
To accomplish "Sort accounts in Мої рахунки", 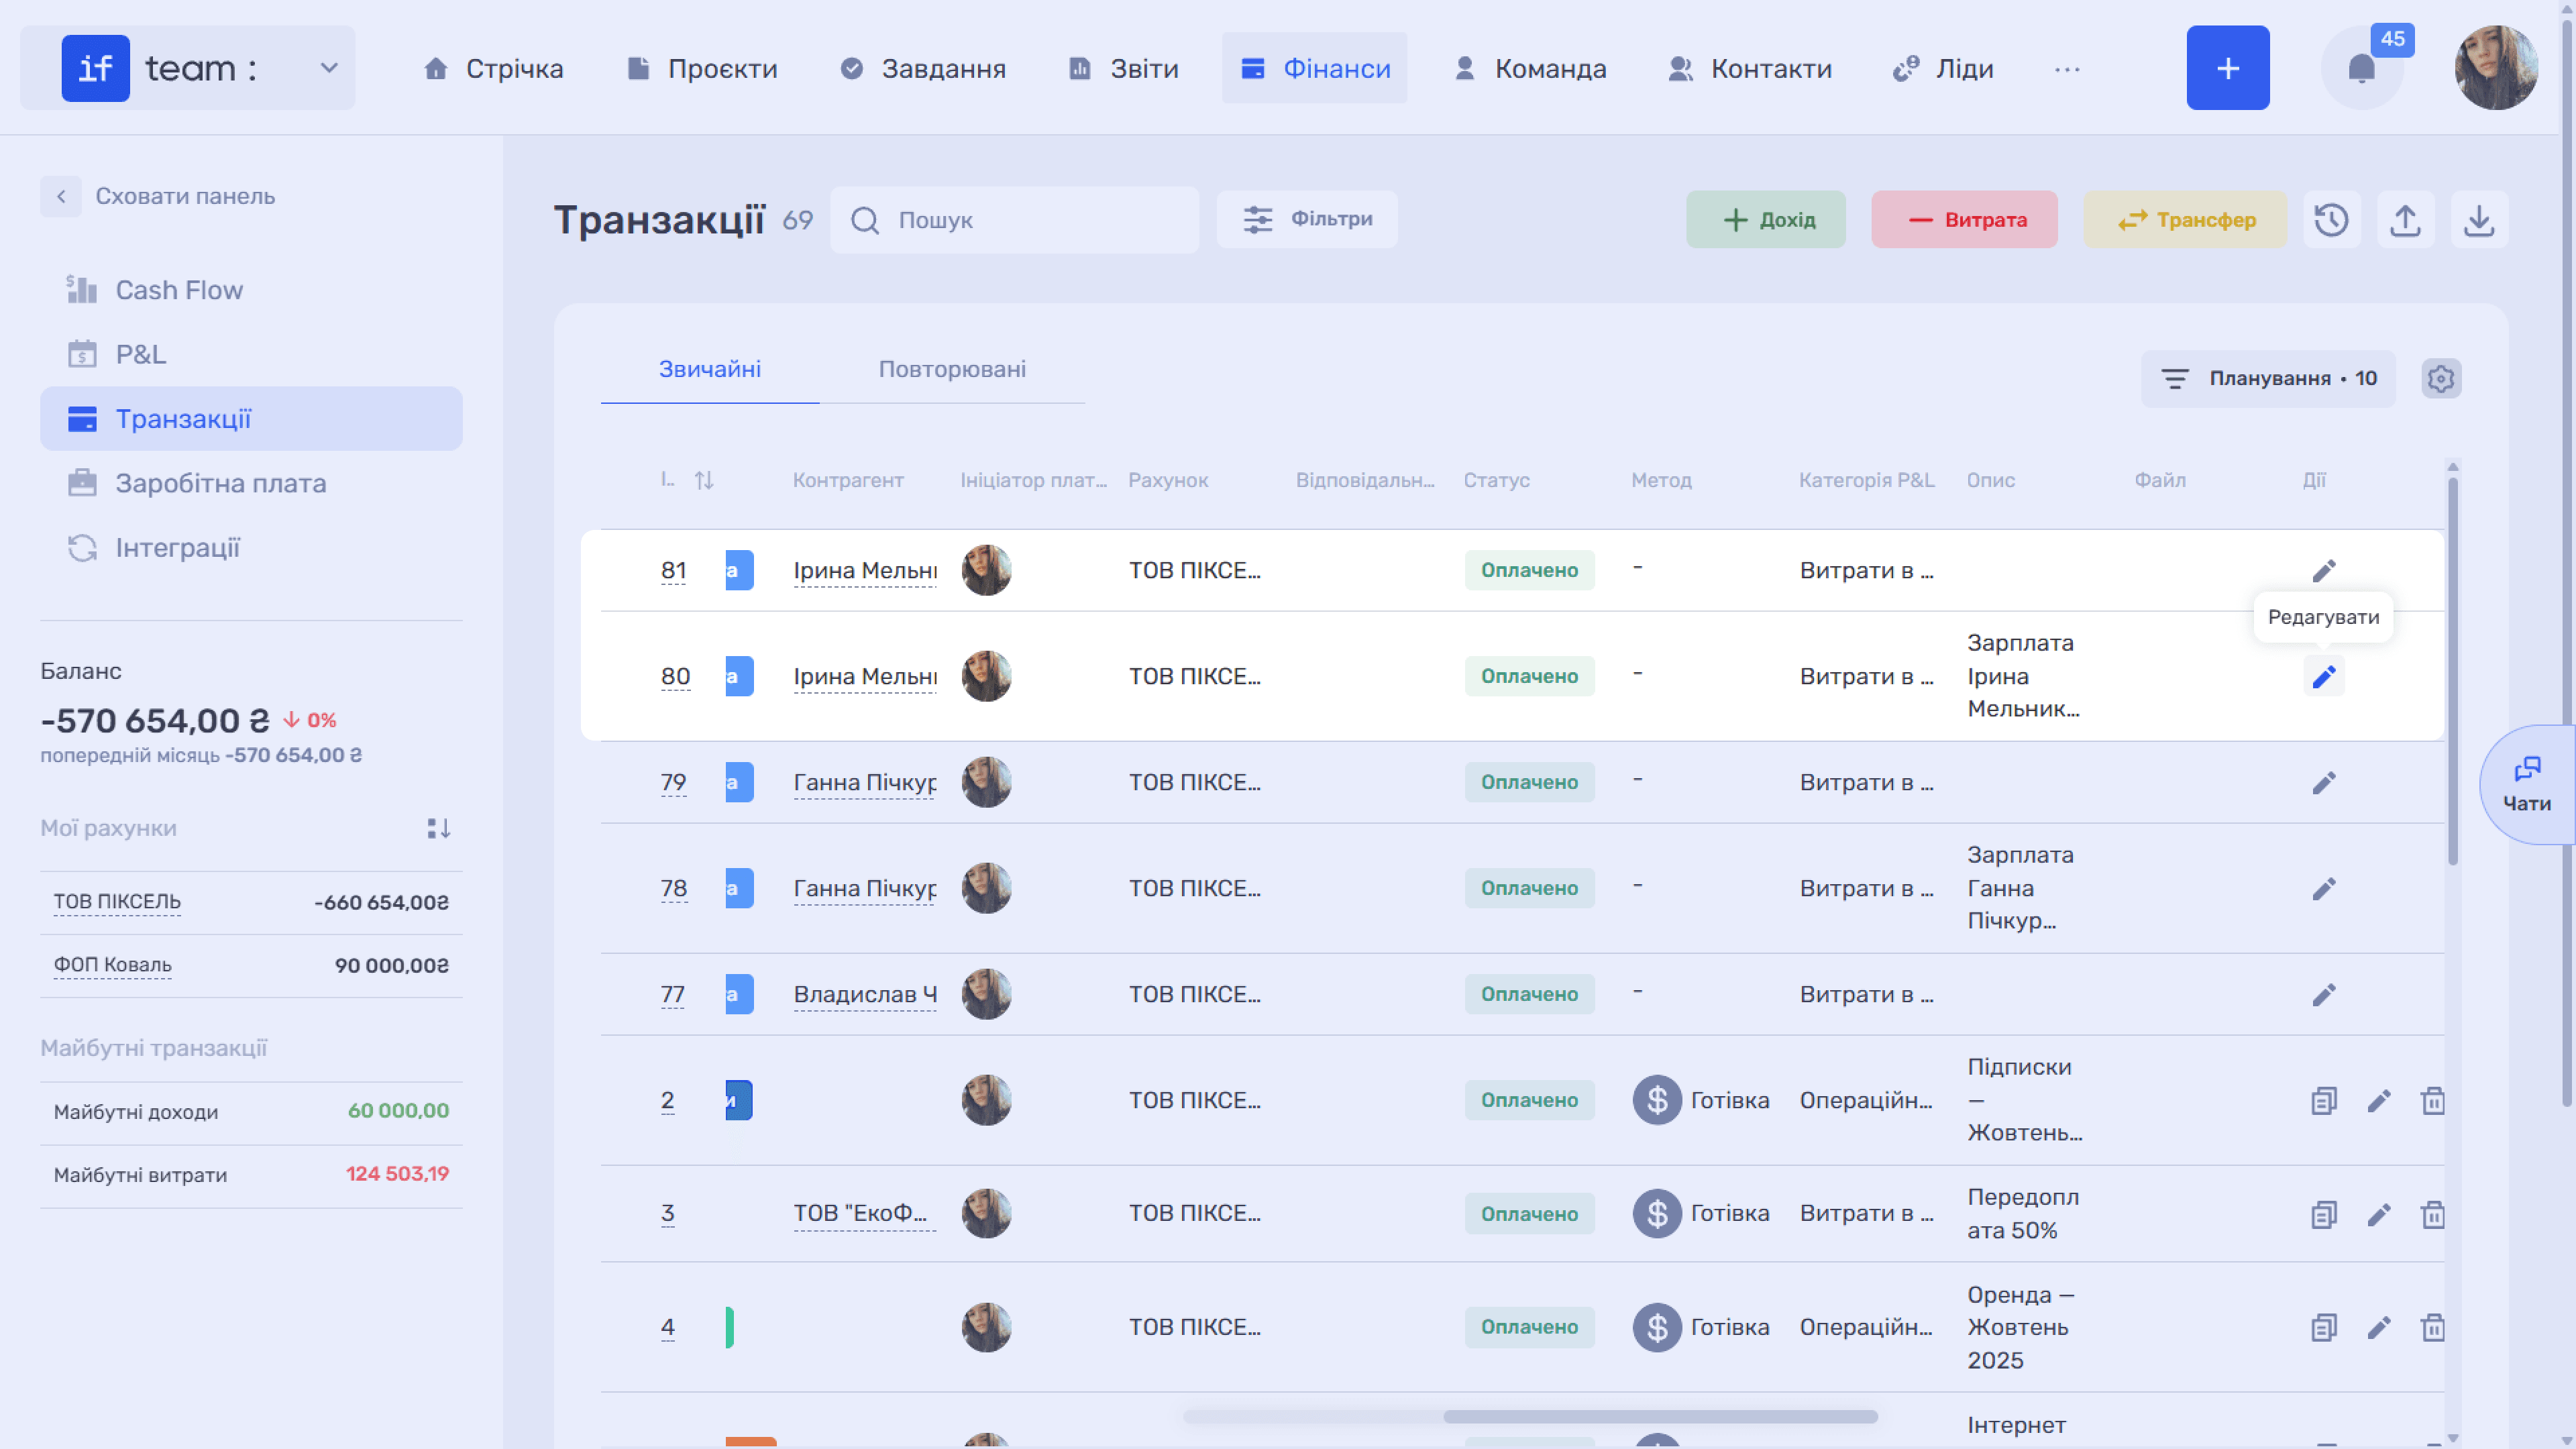I will click(438, 829).
